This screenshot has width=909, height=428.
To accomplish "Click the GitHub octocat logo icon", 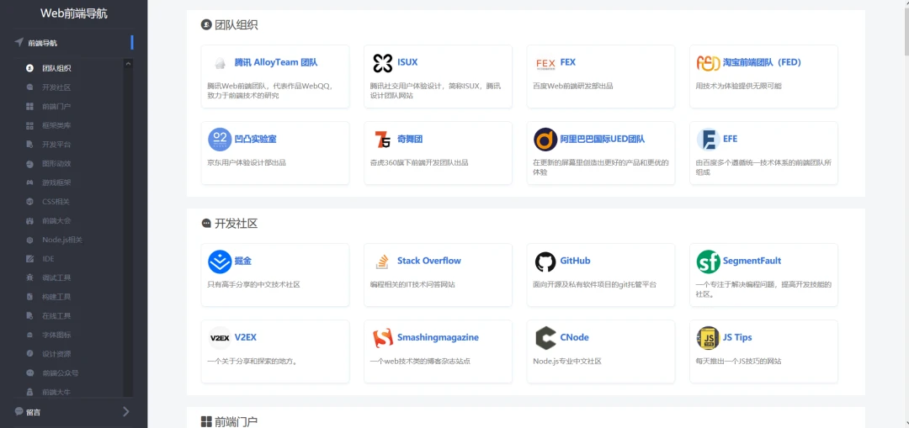I will 545,262.
